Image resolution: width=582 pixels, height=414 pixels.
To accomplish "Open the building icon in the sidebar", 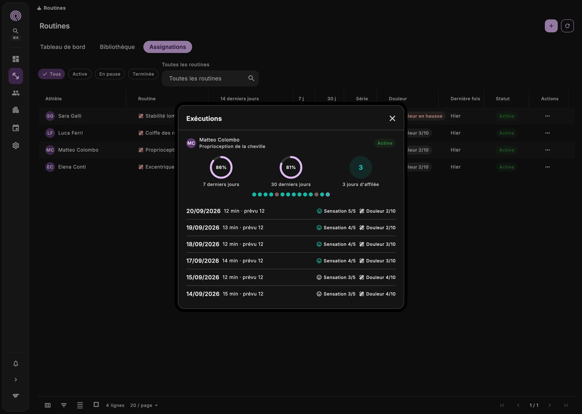I will coord(16,110).
